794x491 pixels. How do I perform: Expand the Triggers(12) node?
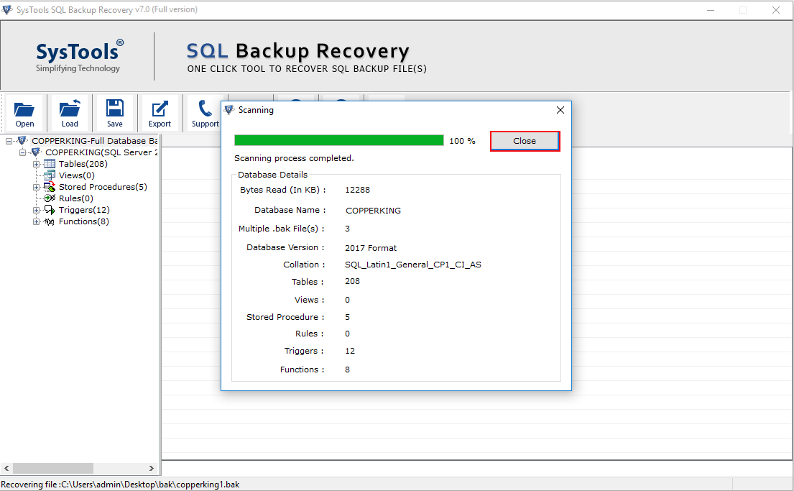point(36,211)
